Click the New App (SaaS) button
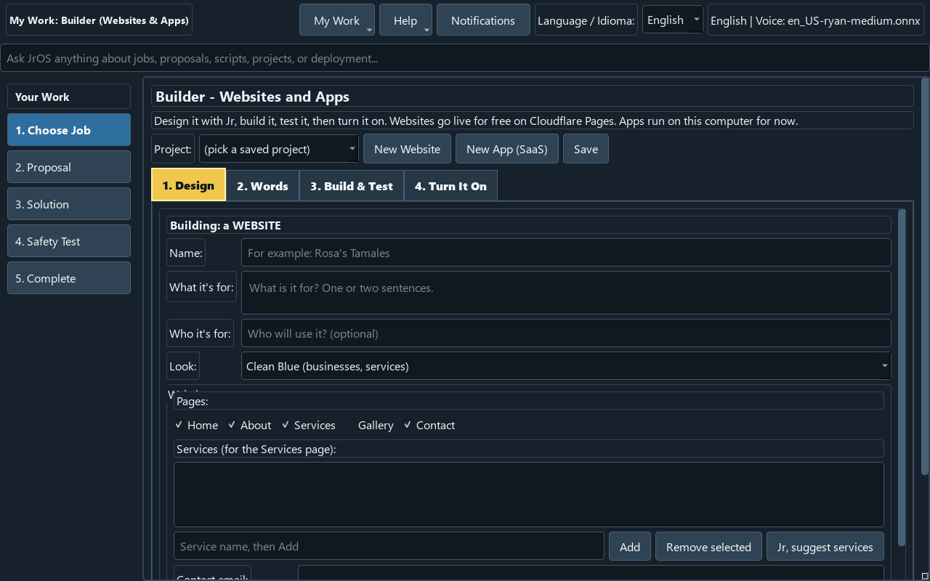The image size is (930, 581). point(507,149)
